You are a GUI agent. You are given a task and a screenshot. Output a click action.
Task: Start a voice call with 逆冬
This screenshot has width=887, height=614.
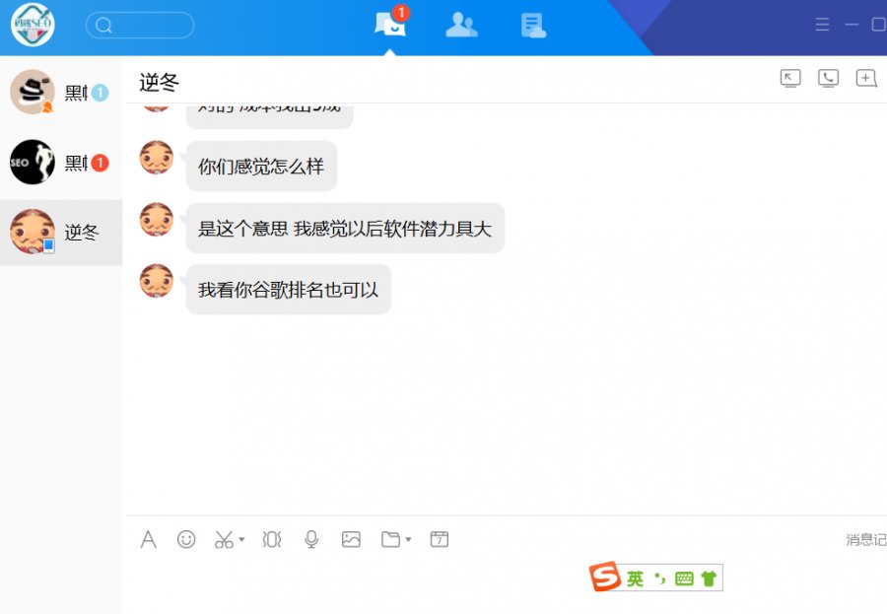(828, 79)
